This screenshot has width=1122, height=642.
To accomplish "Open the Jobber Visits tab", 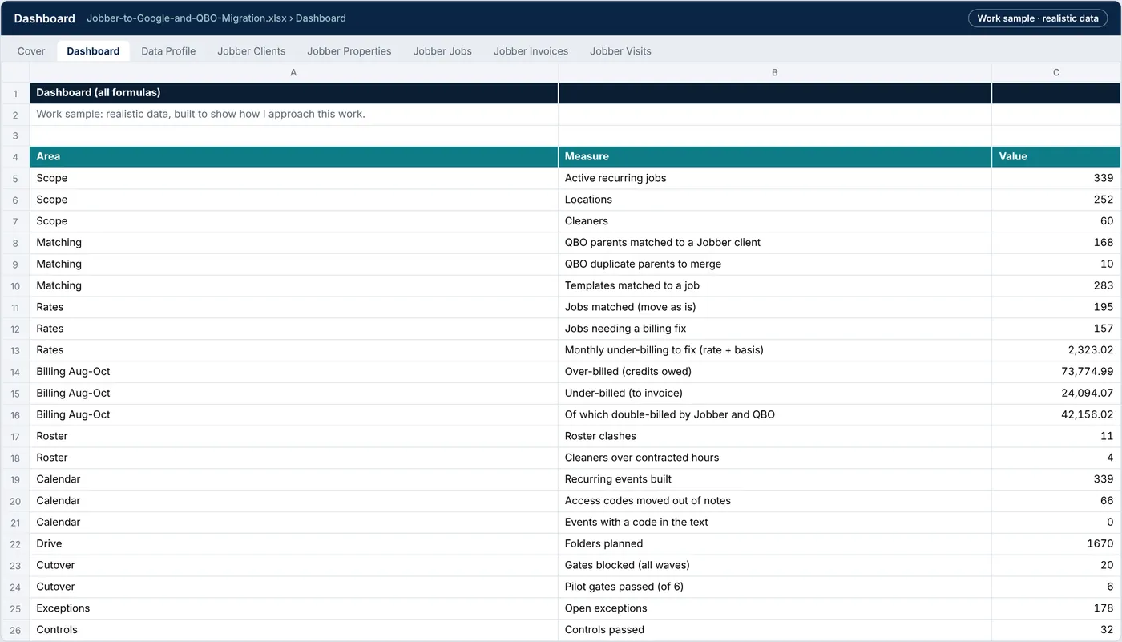I will coord(620,51).
